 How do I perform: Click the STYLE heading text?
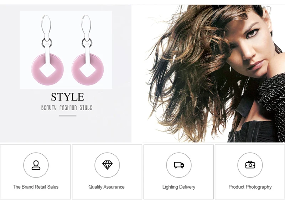(67, 97)
